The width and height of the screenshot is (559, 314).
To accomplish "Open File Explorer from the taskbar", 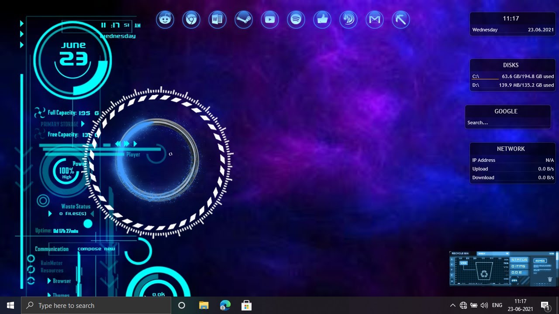I will pos(204,305).
